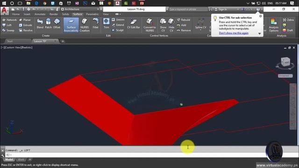
Task: Expand the Edit panel title
Action: pos(108,35)
